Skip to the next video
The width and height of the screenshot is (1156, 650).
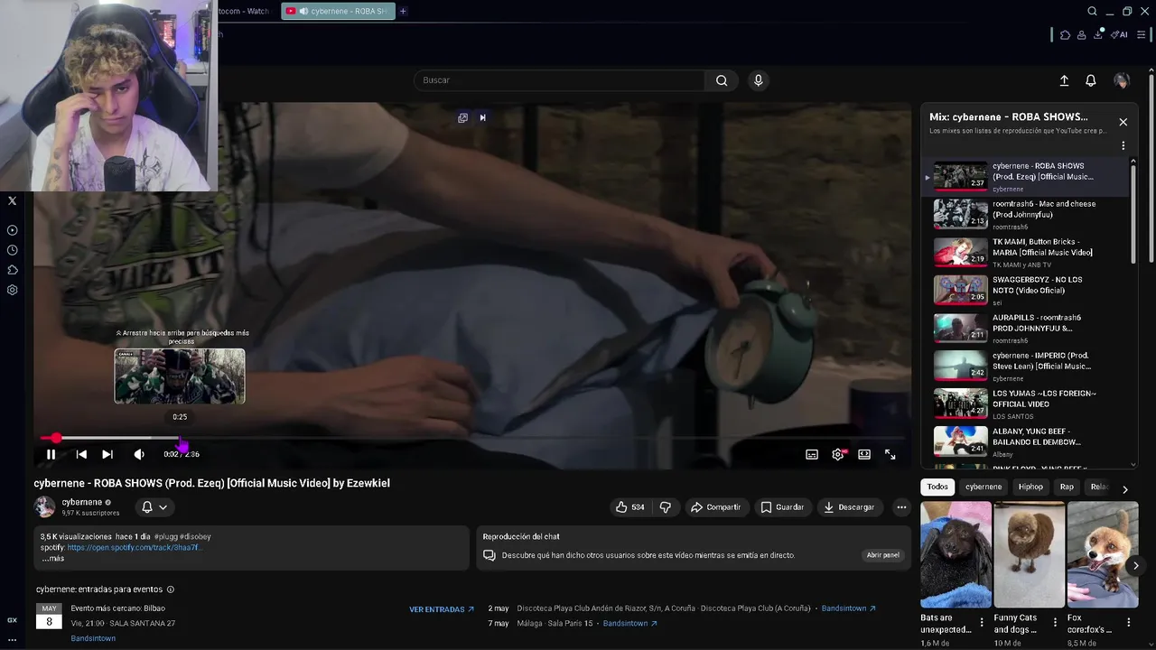(107, 454)
